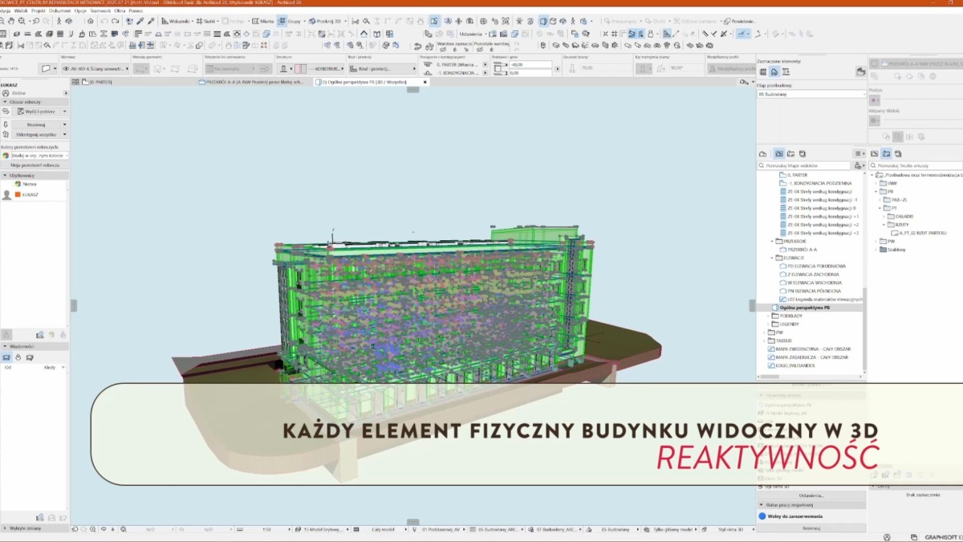Collapse the Wiadomości section

(6, 346)
